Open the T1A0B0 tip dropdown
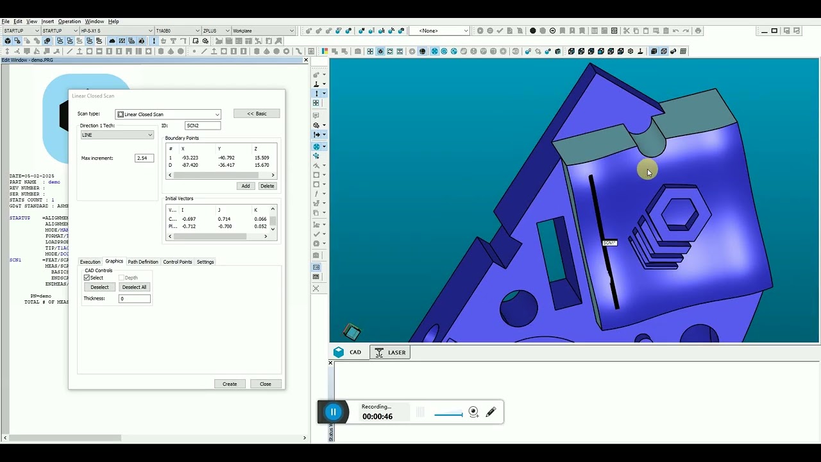 (x=178, y=31)
